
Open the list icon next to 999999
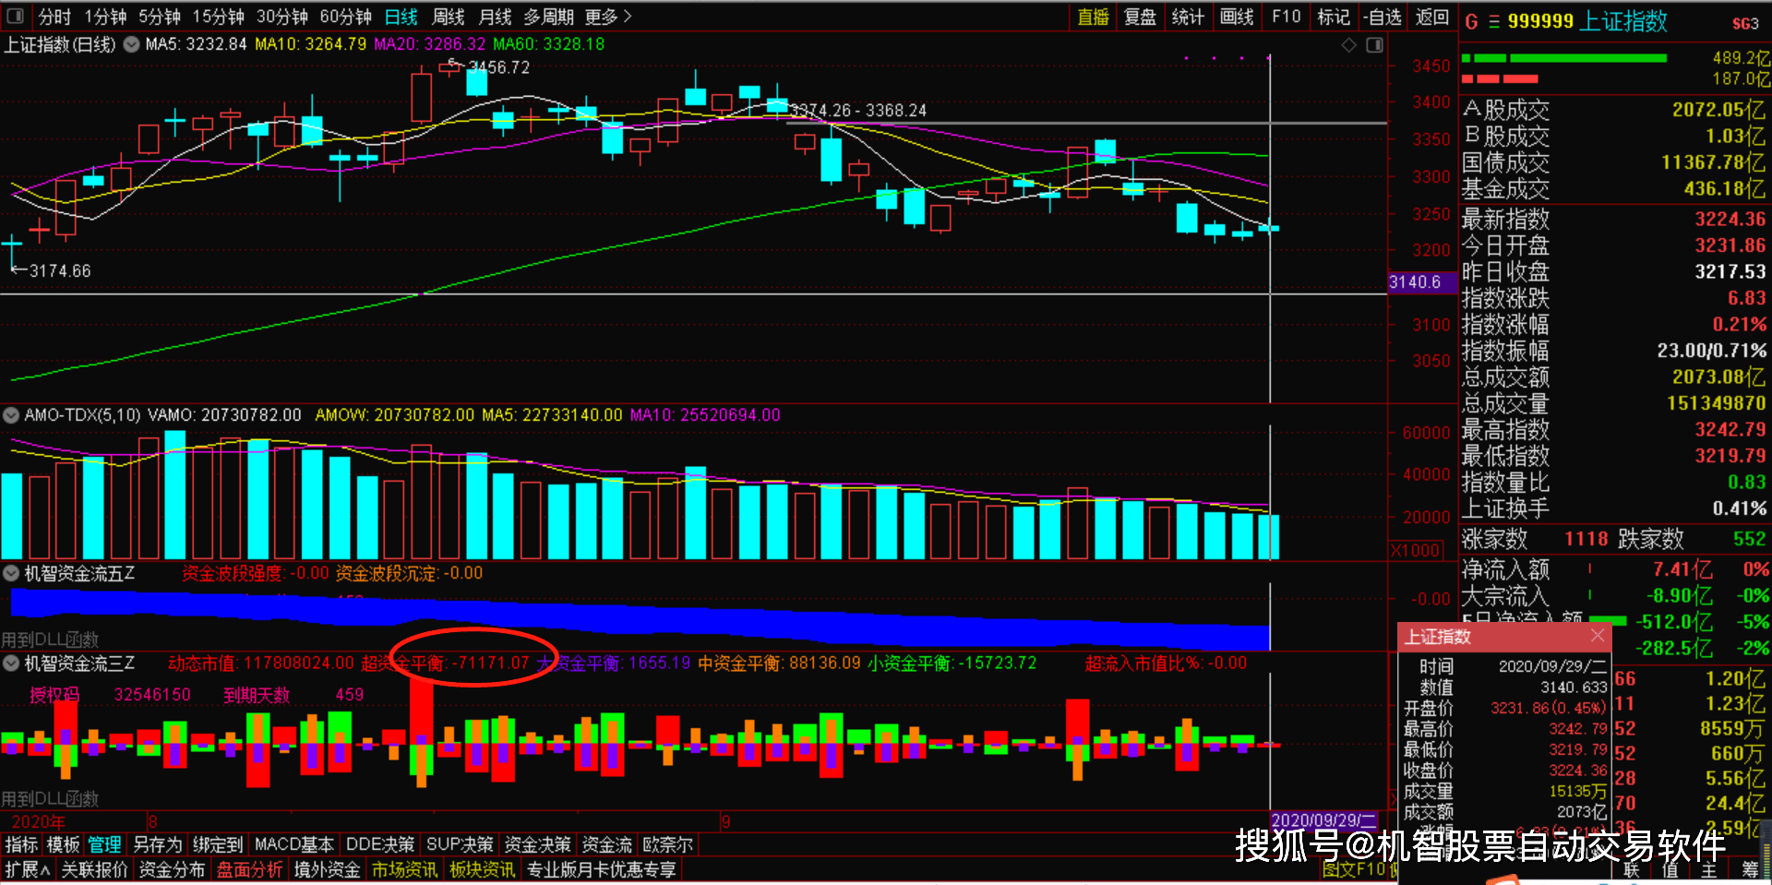1493,22
